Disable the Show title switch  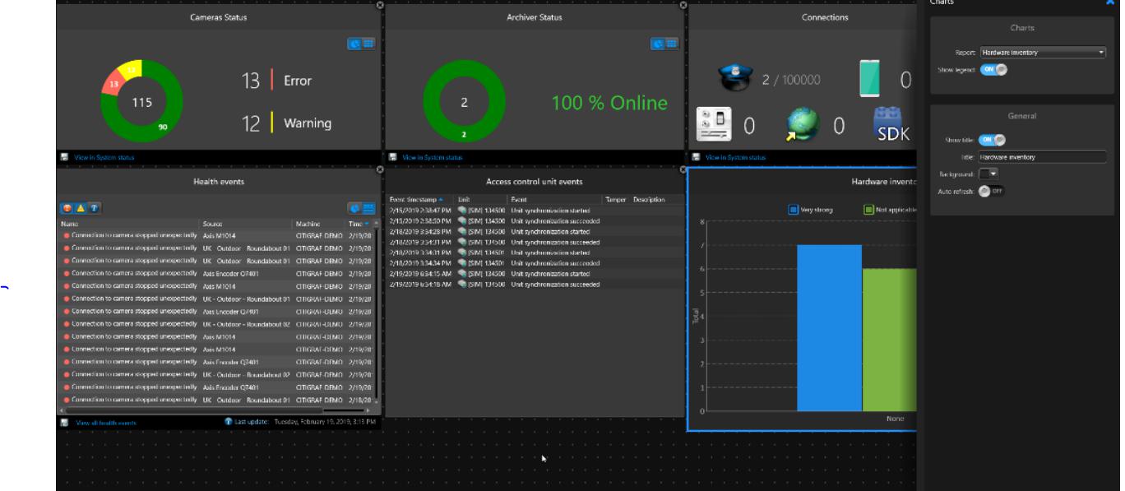992,140
